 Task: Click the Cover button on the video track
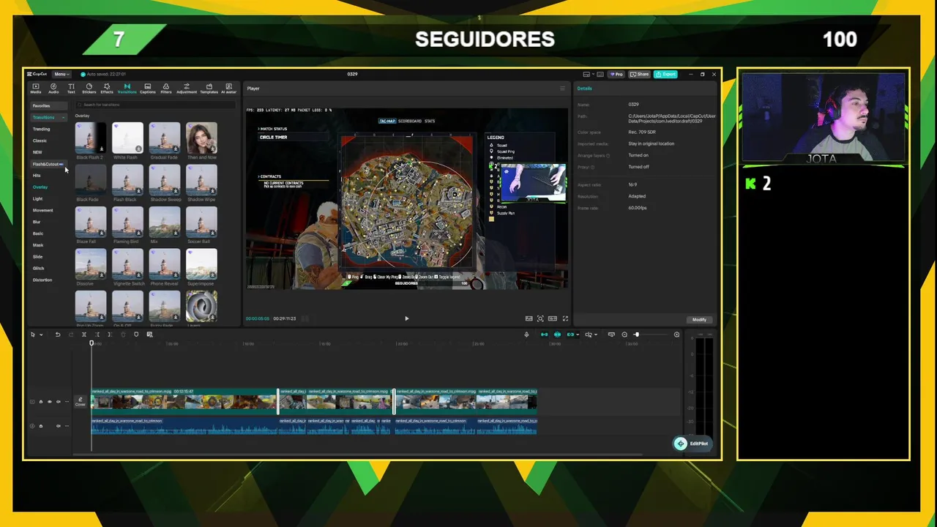81,402
